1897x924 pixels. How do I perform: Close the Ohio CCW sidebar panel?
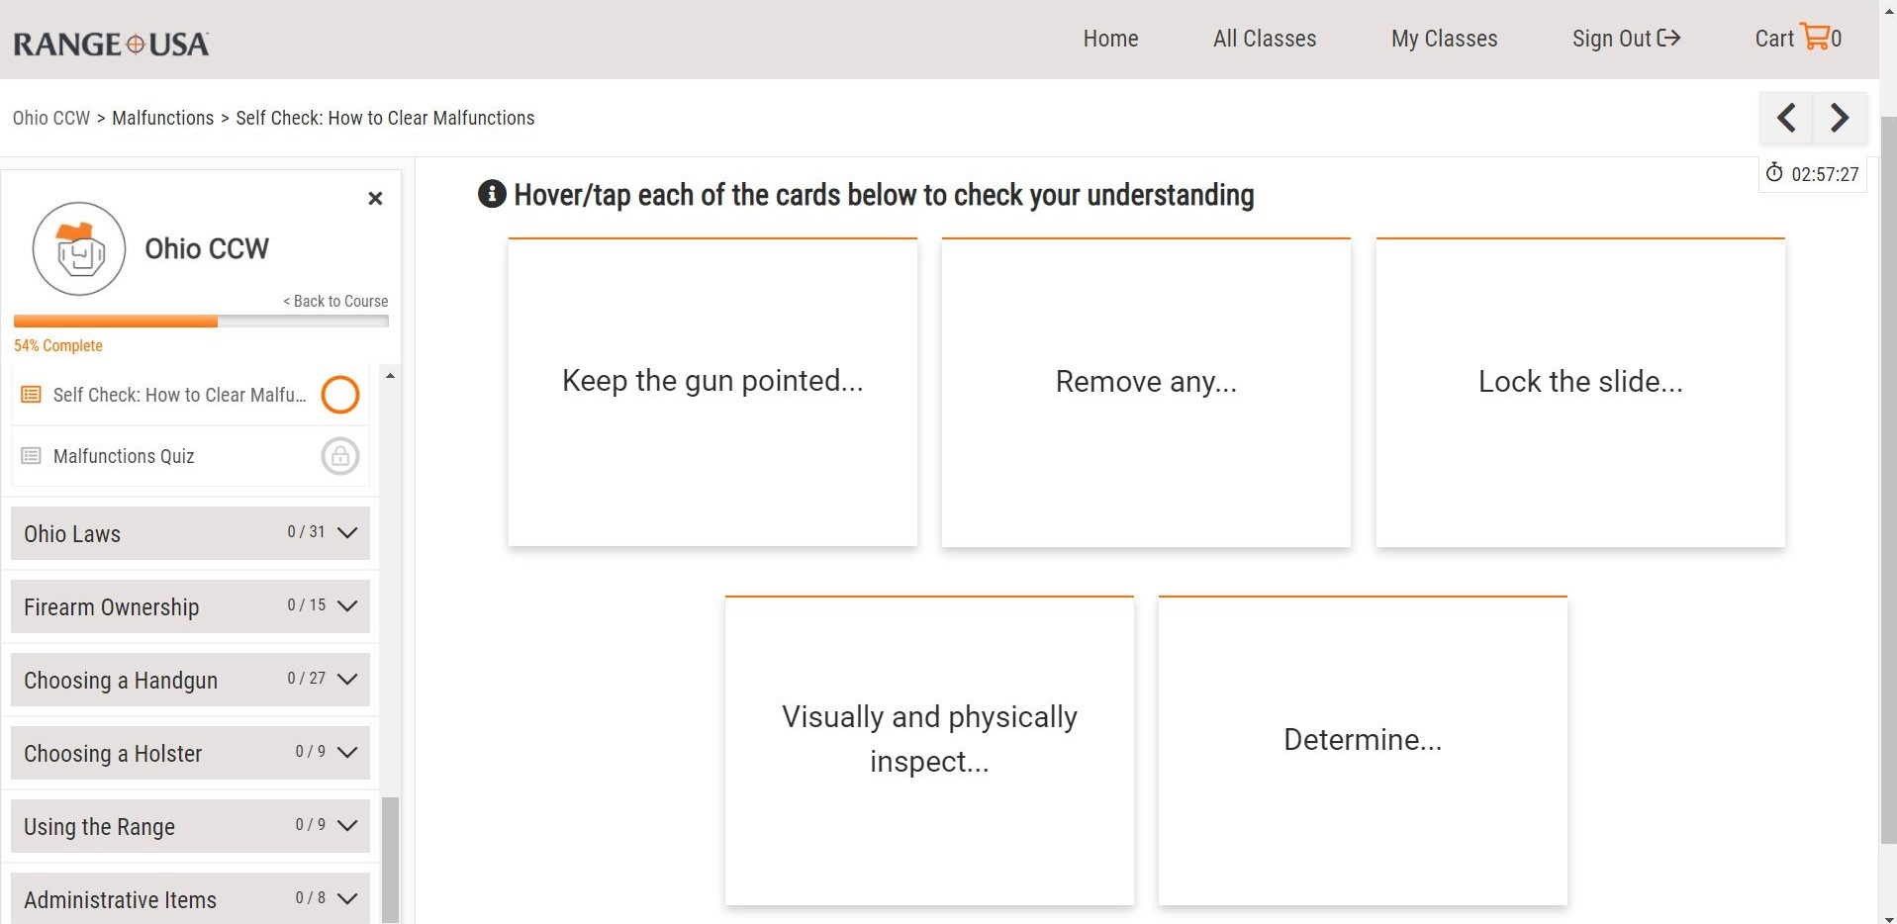pyautogui.click(x=375, y=199)
